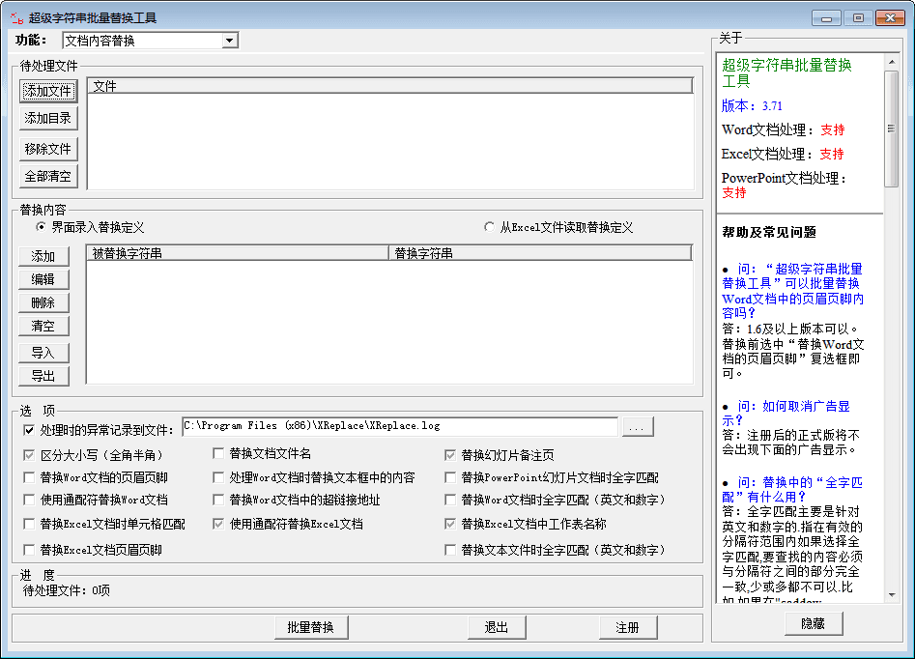The height and width of the screenshot is (659, 915).
Task: Open the 功能 dropdown list
Action: [x=229, y=41]
